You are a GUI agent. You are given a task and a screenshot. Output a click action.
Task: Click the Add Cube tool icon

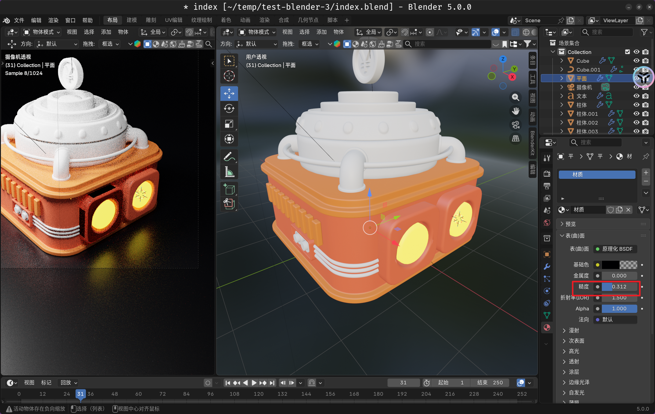(229, 189)
